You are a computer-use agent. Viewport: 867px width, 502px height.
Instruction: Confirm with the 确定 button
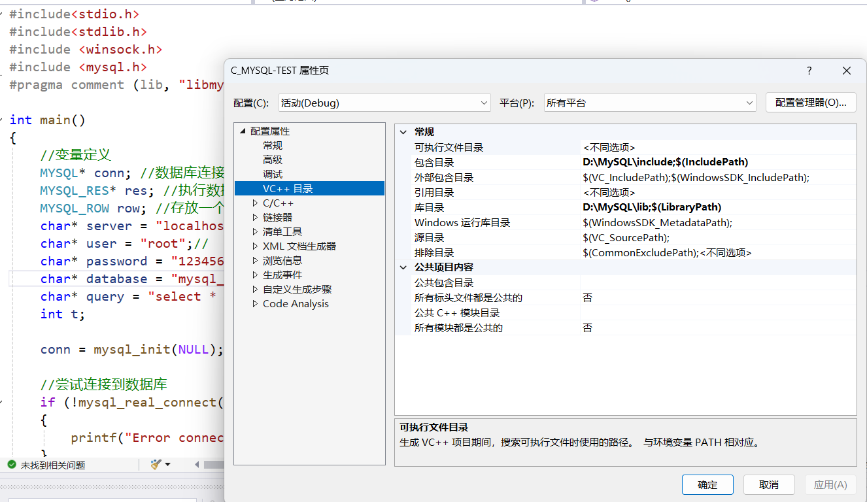coord(707,484)
